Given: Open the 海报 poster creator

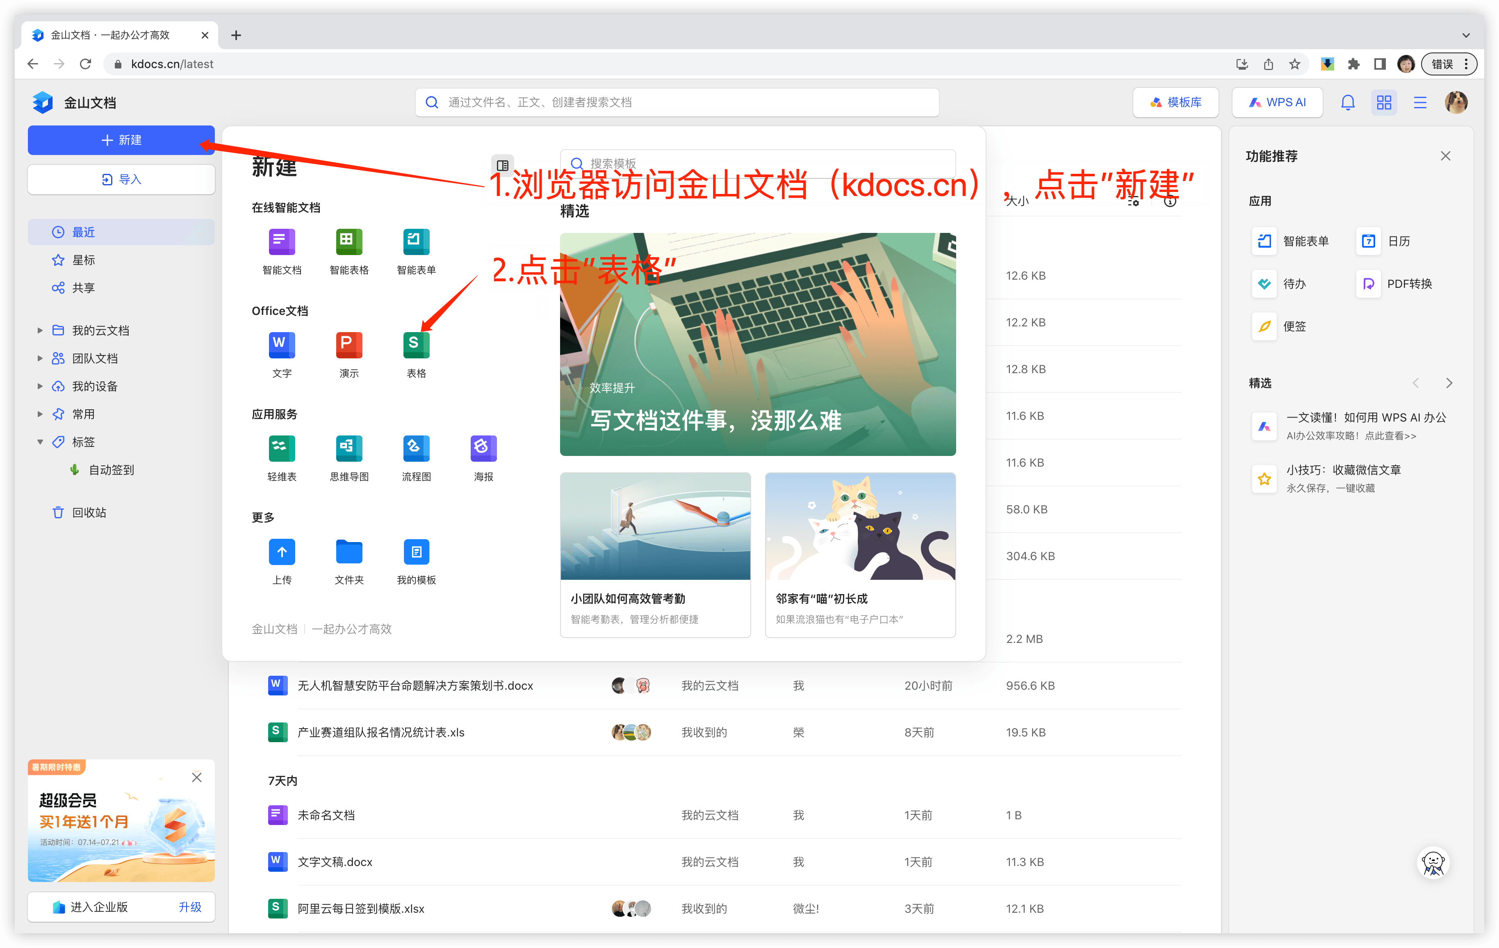Looking at the screenshot, I should coord(483,448).
